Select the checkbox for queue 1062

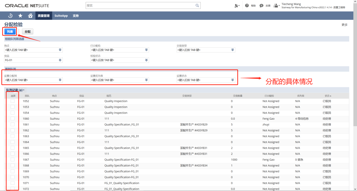(13, 130)
